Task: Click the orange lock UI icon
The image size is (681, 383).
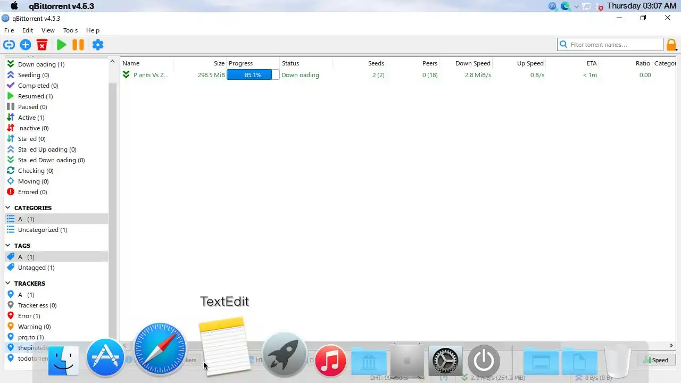Action: click(671, 45)
